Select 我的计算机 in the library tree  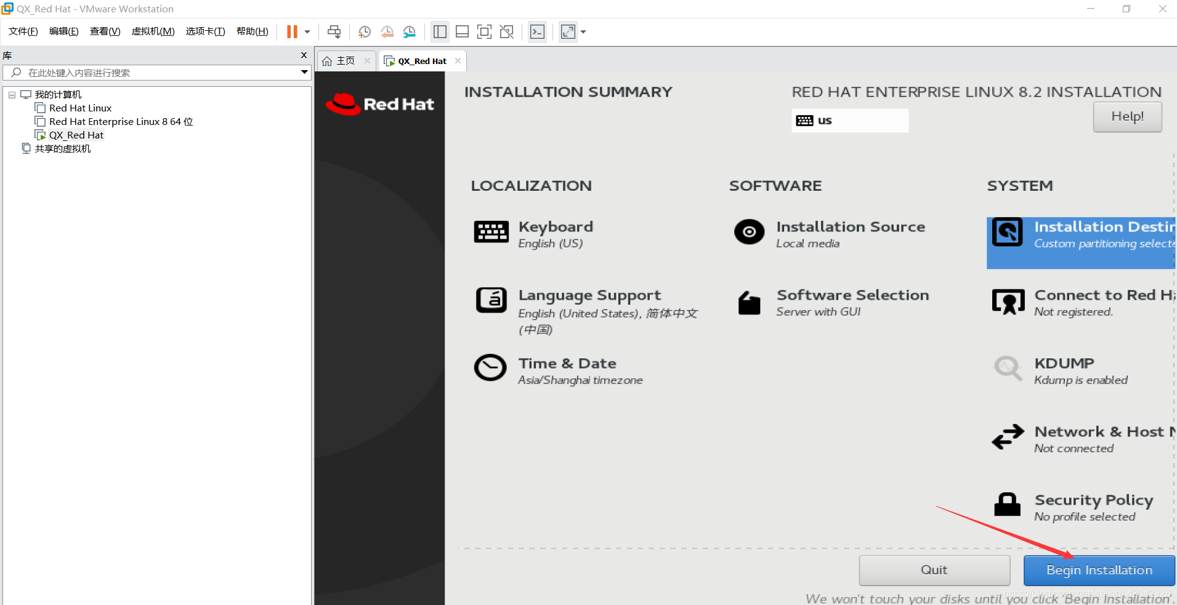[58, 95]
